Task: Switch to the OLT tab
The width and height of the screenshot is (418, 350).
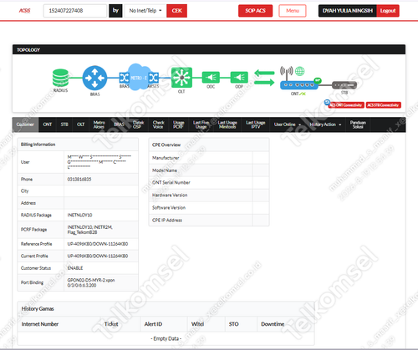Action: click(x=80, y=124)
